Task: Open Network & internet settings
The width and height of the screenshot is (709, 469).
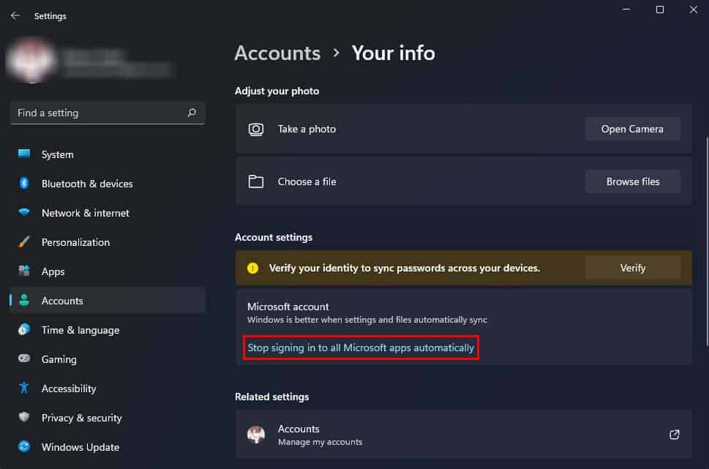Action: pyautogui.click(x=107, y=213)
